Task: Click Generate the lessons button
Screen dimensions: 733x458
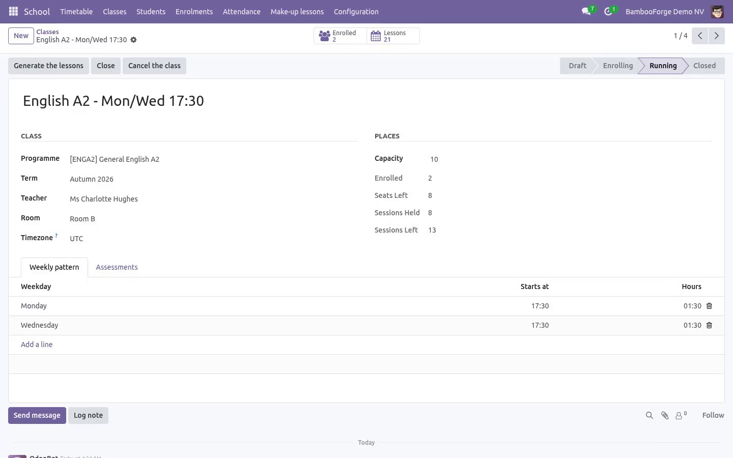Action: 48,66
